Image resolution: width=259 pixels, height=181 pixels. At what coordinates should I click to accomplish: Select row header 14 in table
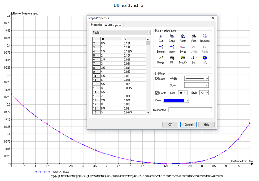tap(96, 92)
